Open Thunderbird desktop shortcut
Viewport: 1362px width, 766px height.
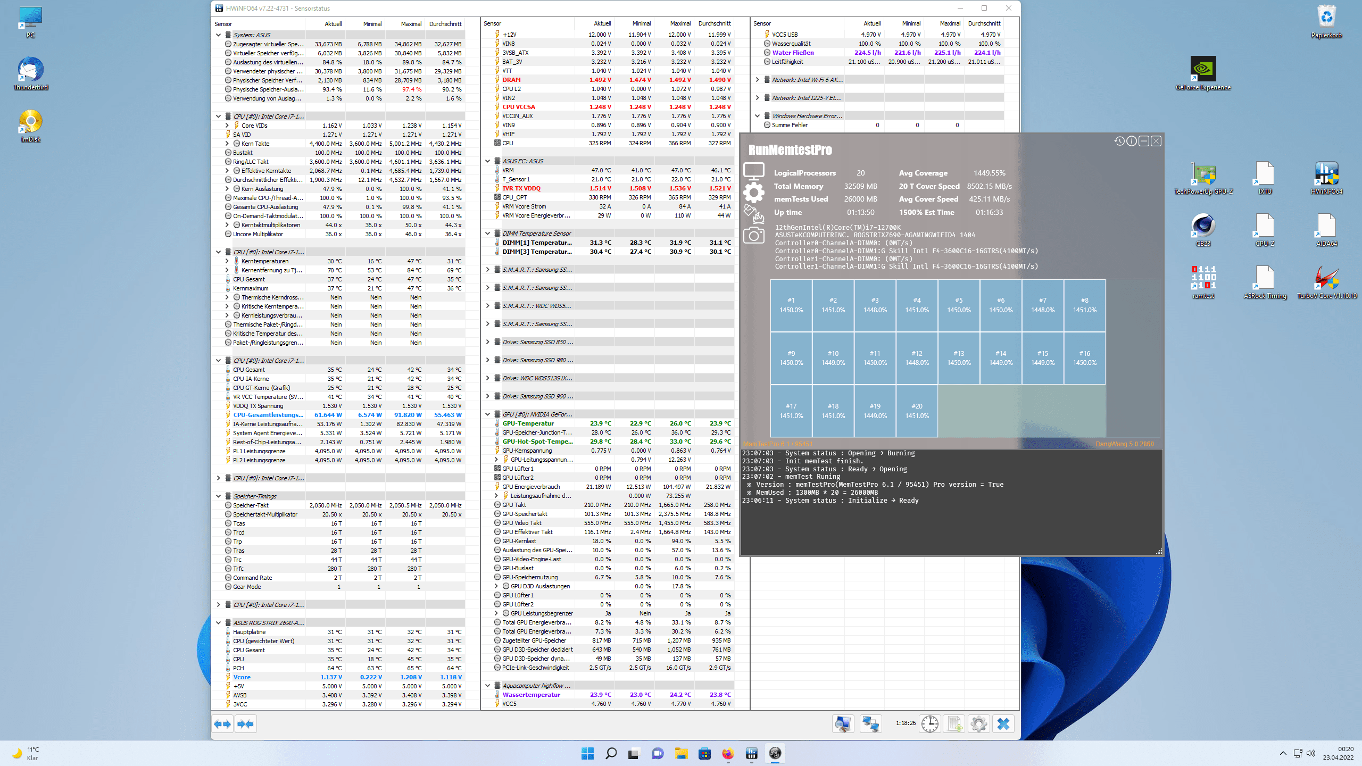pyautogui.click(x=31, y=73)
